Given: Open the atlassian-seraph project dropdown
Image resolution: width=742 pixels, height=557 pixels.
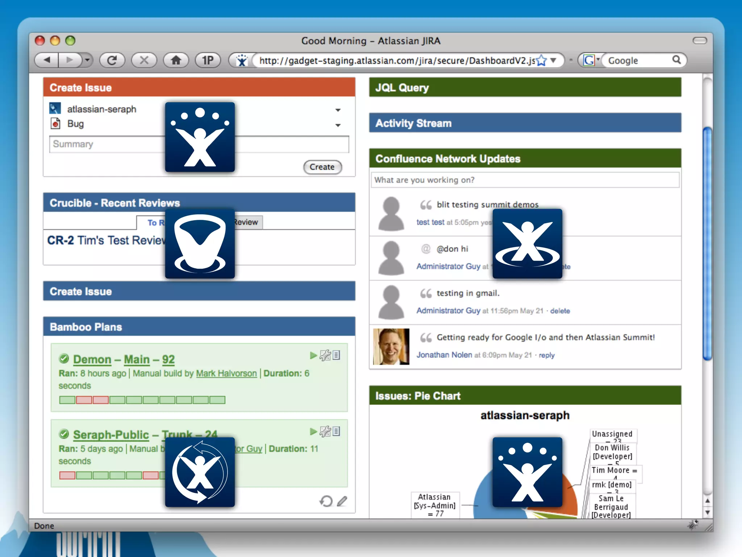Looking at the screenshot, I should pos(338,110).
